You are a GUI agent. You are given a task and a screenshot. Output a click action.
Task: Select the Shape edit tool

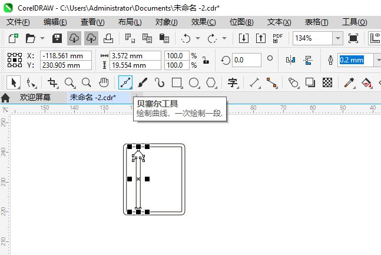tap(31, 82)
